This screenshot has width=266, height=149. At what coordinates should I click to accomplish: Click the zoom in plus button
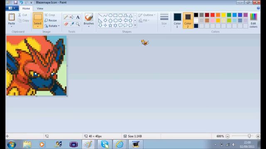258,136
